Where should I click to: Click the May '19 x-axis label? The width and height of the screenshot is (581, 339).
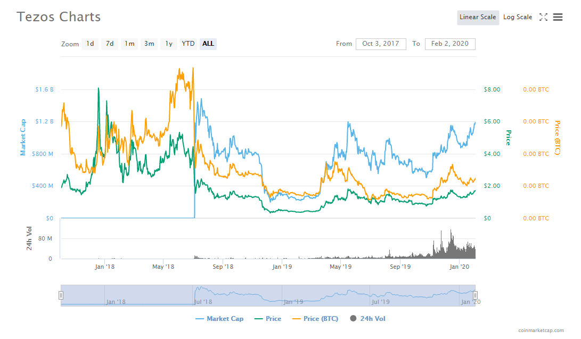pyautogui.click(x=340, y=267)
